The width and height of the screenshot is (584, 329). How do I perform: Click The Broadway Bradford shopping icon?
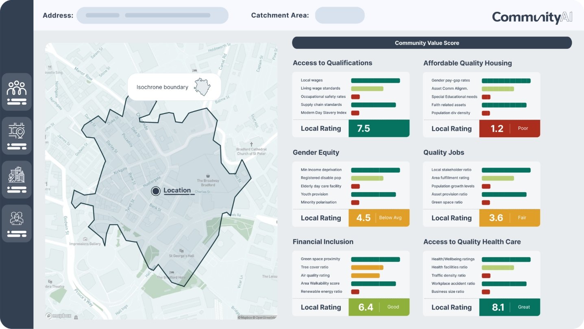(208, 175)
